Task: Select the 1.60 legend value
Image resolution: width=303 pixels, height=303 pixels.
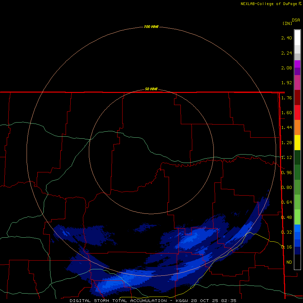Action: point(287,113)
